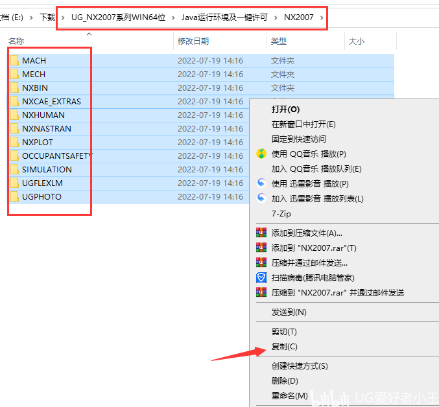Click the Tencent PC Manager shield icon
Viewport: 439px width, 407px height.
(261, 277)
